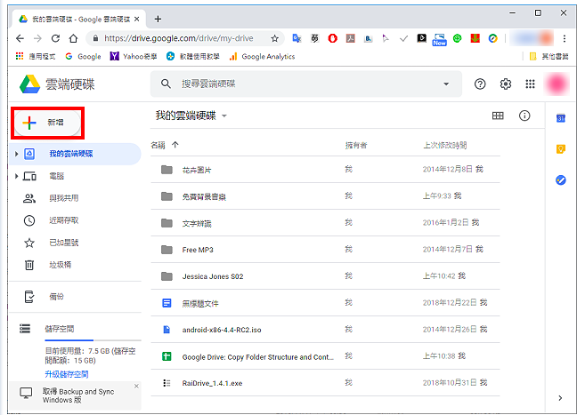Click browser Forward arrow
The image size is (577, 415).
[x=37, y=38]
